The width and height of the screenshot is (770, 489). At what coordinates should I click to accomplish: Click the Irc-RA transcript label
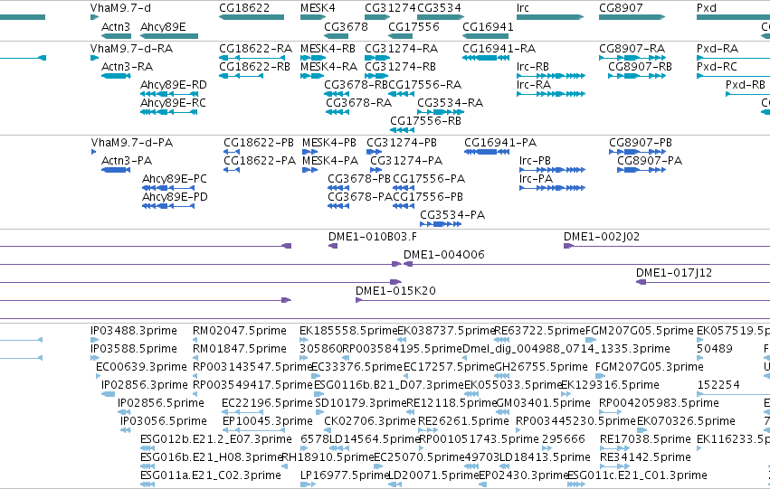533,85
